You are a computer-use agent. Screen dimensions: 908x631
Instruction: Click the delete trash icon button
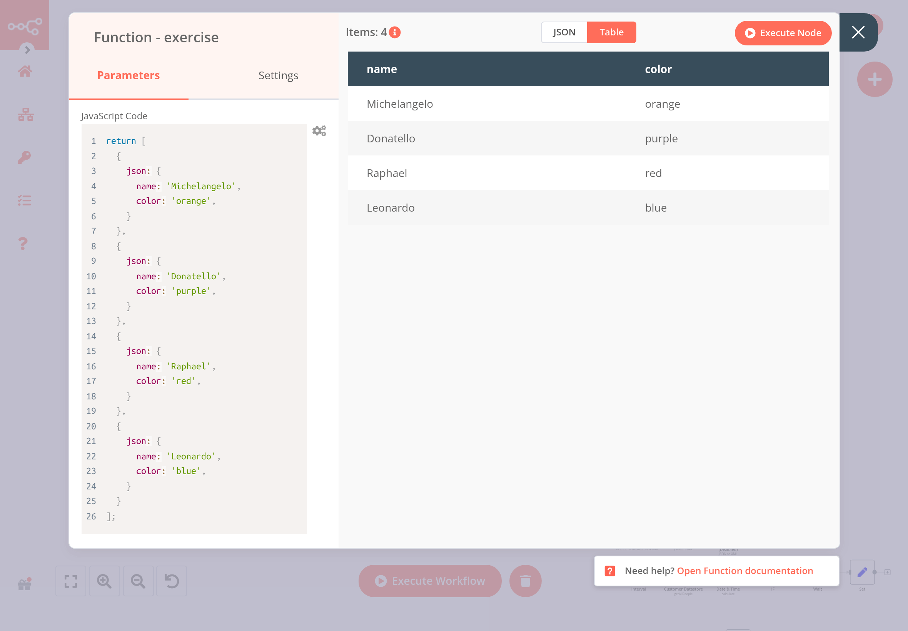pos(525,581)
